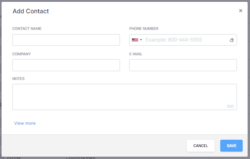
Task: Click the CONTACT NAME label
Action: coord(27,29)
